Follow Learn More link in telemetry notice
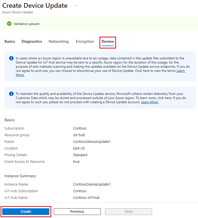The width and height of the screenshot is (198, 218). pos(150,102)
